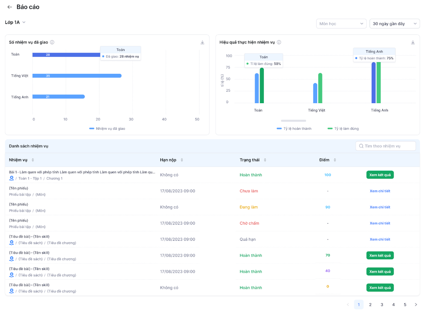Click Xem chi tiết for the Chưa làm task

[380, 191]
